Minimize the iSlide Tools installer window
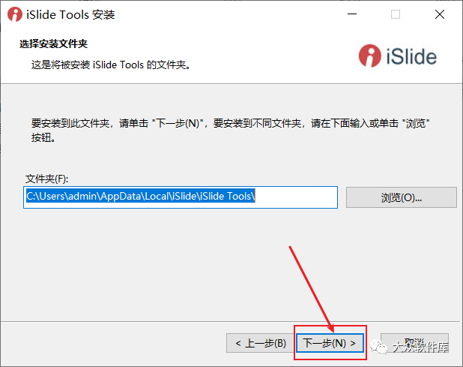 [x=352, y=14]
